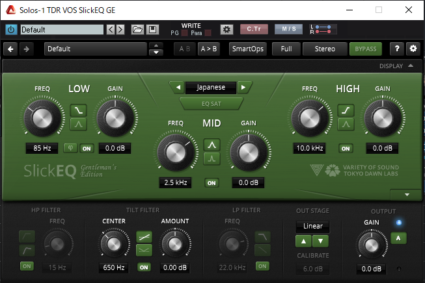Image resolution: width=425 pixels, height=283 pixels.
Task: Select the tilt filter shape icon
Action: coord(144,237)
